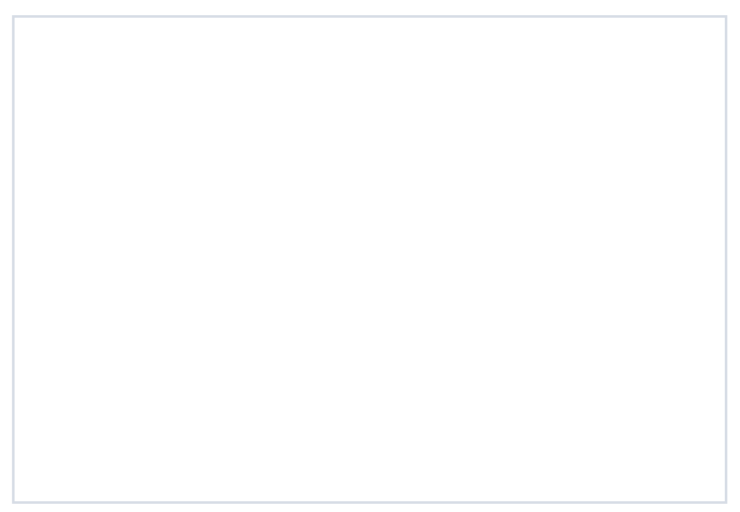Click the top-right corner of the panel frame
740x512 pixels.
[725, 16]
